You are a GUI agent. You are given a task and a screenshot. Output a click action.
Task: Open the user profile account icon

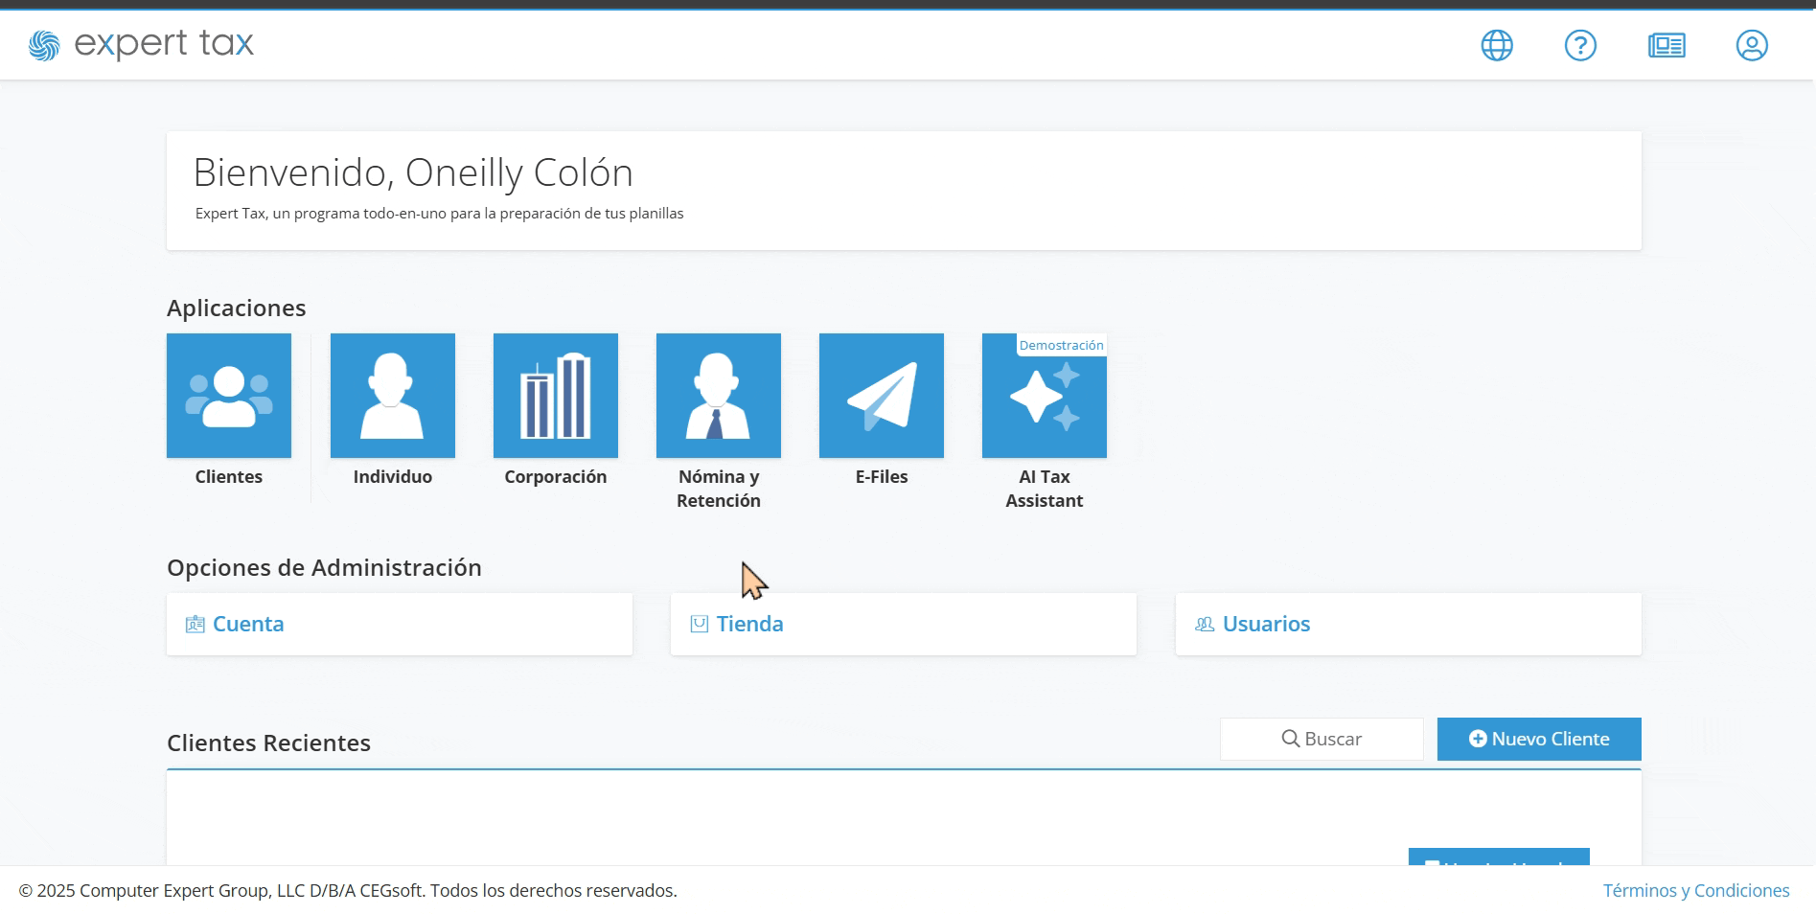(1752, 45)
